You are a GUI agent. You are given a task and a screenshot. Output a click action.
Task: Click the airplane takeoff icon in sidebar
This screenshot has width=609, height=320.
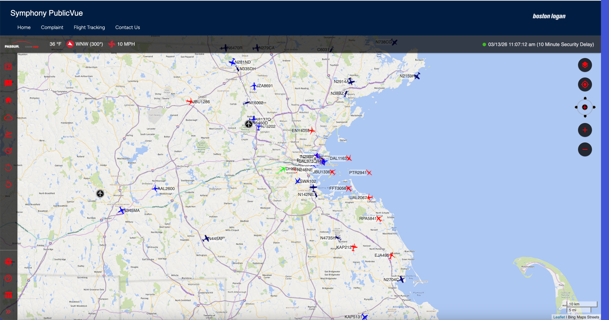(8, 134)
